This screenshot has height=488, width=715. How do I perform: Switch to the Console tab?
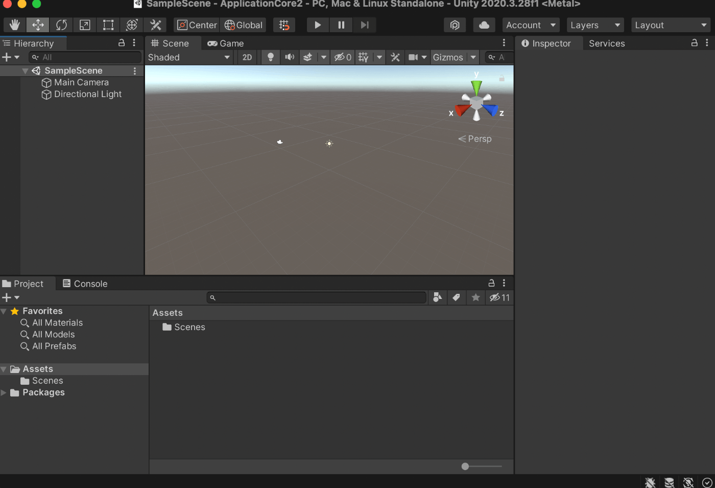tap(85, 284)
